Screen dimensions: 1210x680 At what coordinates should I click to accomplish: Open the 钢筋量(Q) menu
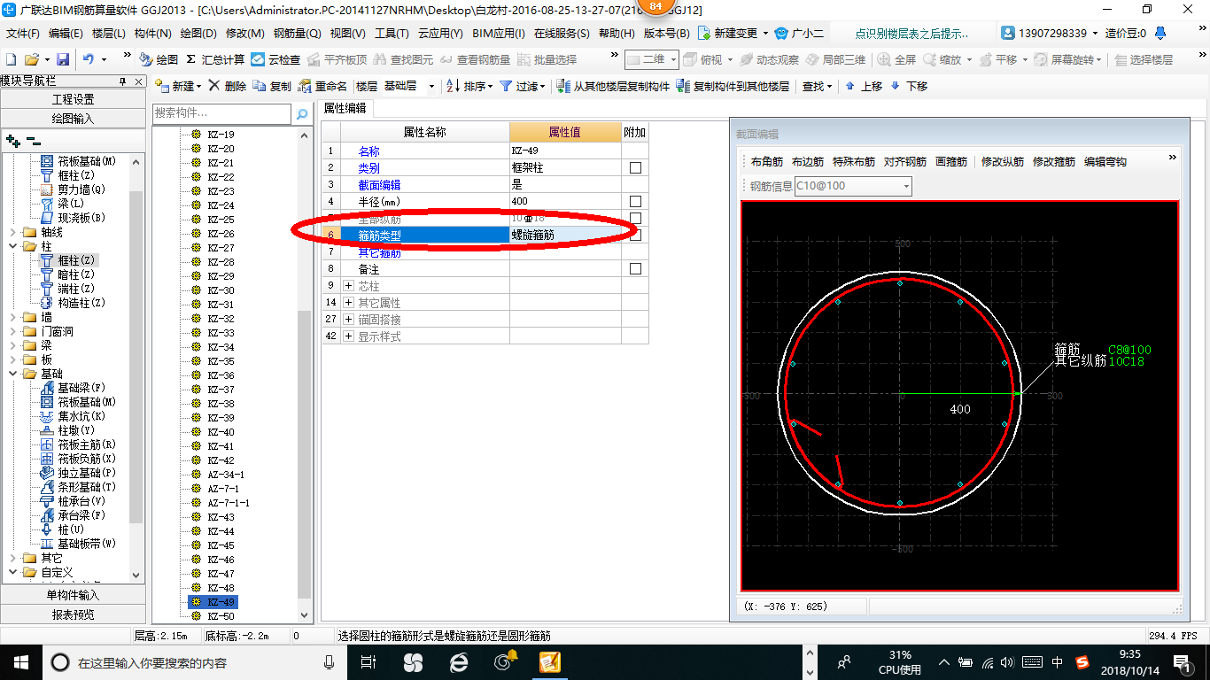[298, 34]
